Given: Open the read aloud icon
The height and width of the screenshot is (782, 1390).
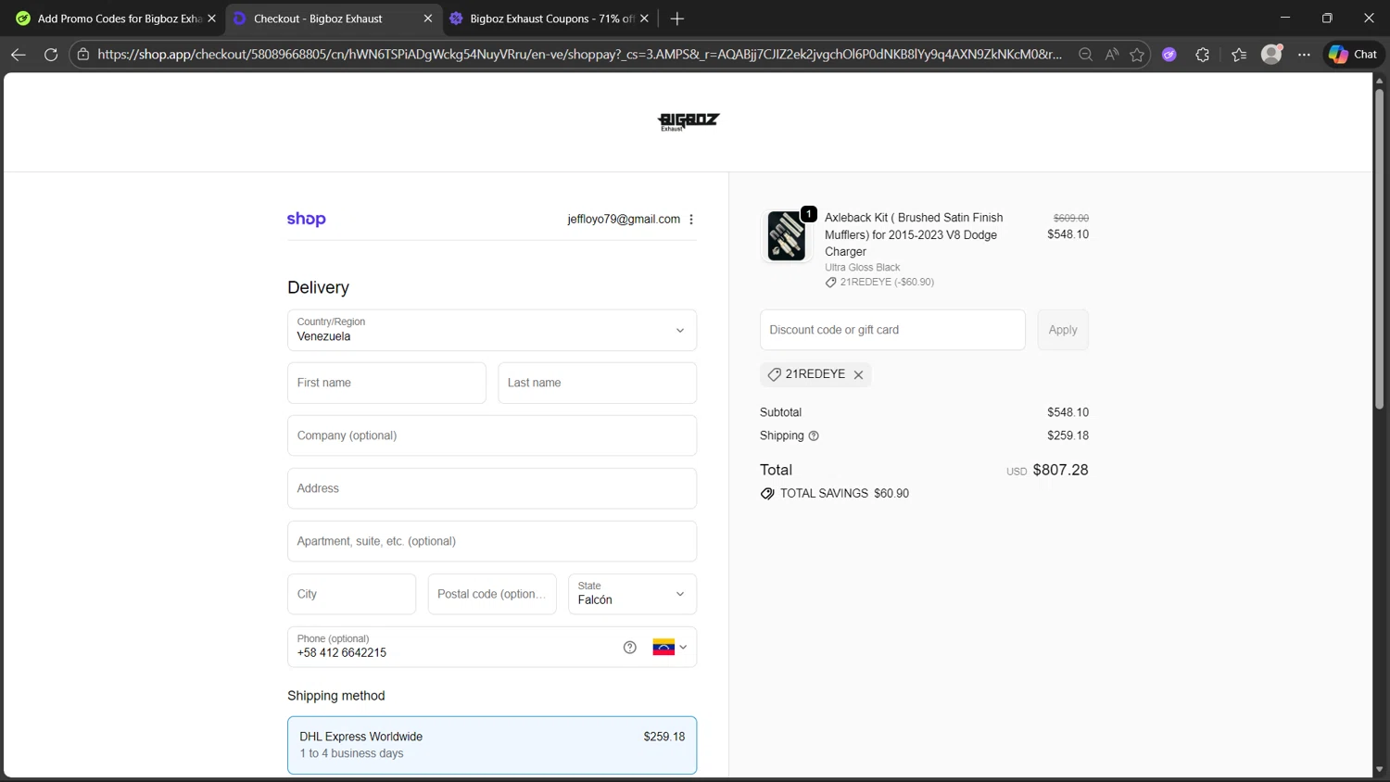Looking at the screenshot, I should 1112,55.
